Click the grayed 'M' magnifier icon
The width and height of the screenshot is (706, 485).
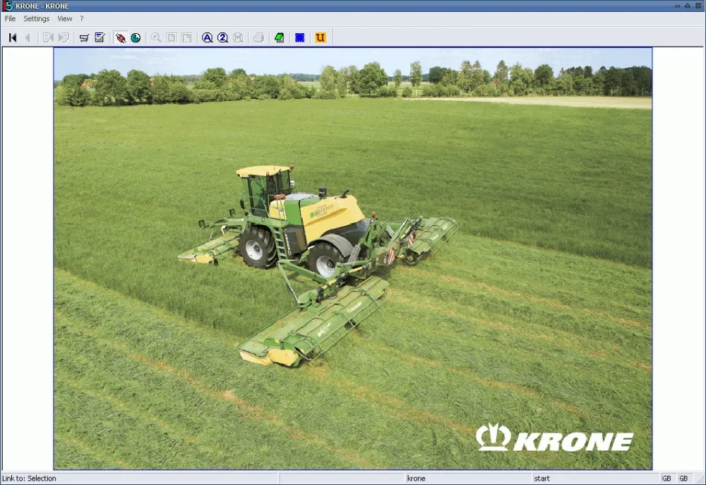(238, 38)
